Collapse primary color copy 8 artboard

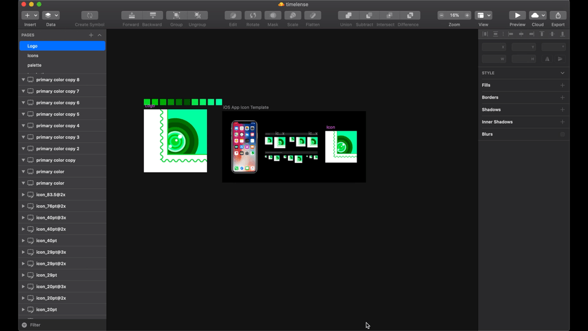(23, 80)
